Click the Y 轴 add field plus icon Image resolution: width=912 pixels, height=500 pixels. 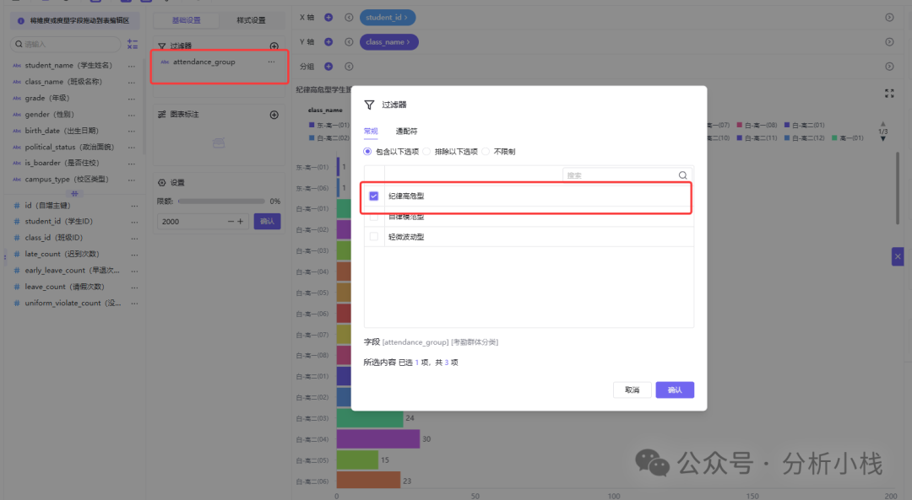click(328, 42)
